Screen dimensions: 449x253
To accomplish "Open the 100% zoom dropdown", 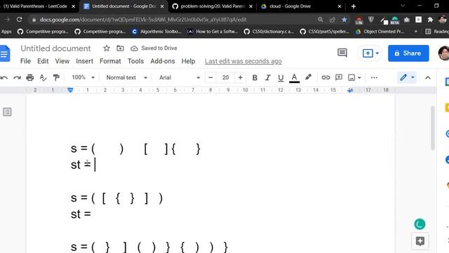I will [83, 77].
